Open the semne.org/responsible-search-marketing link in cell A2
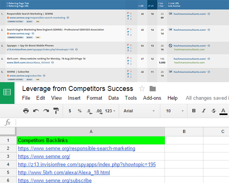Screen dimensions: 229x183 [x=76, y=148]
